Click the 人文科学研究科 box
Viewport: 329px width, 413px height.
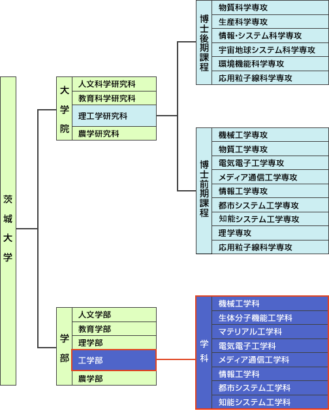tap(114, 84)
